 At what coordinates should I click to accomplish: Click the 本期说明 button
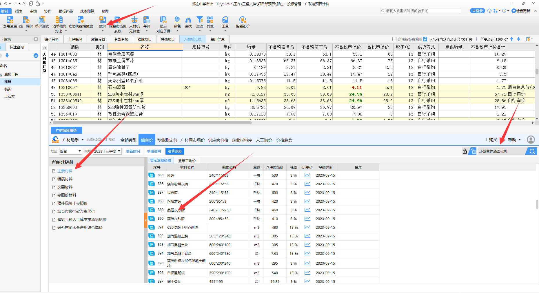tap(154, 151)
